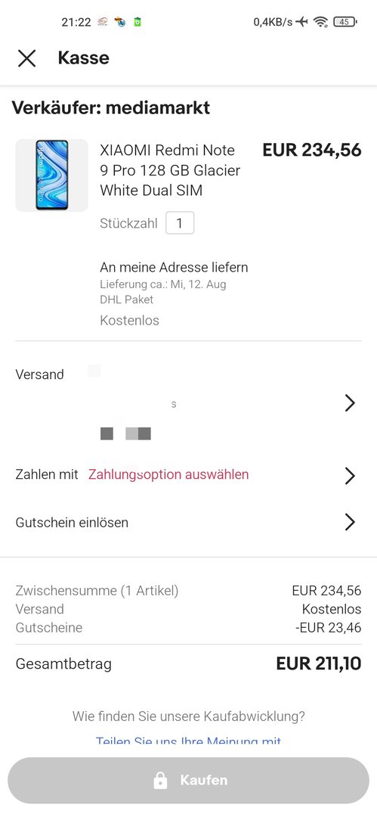Tap the airplane mode status icon
The image size is (377, 817).
tap(301, 22)
